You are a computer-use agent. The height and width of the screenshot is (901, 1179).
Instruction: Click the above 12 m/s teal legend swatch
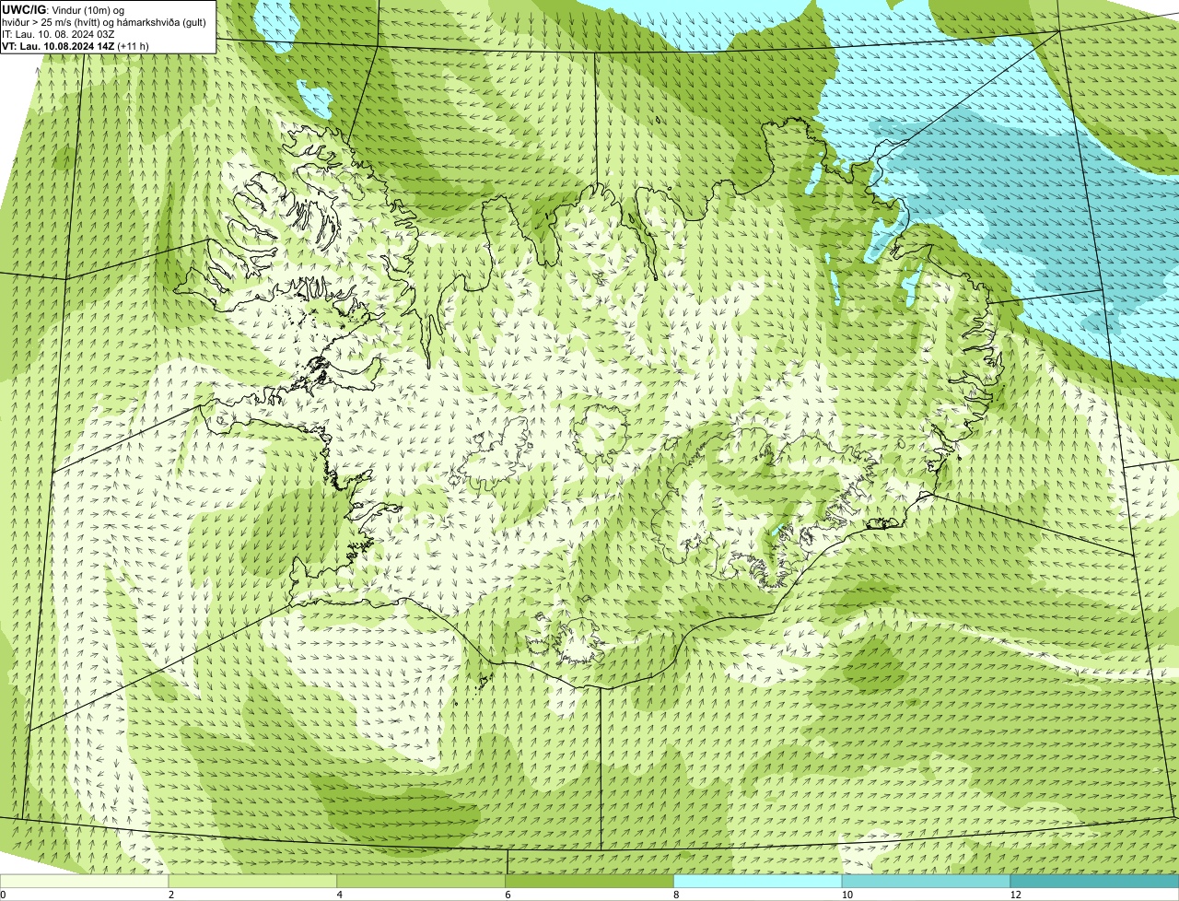(x=1094, y=881)
